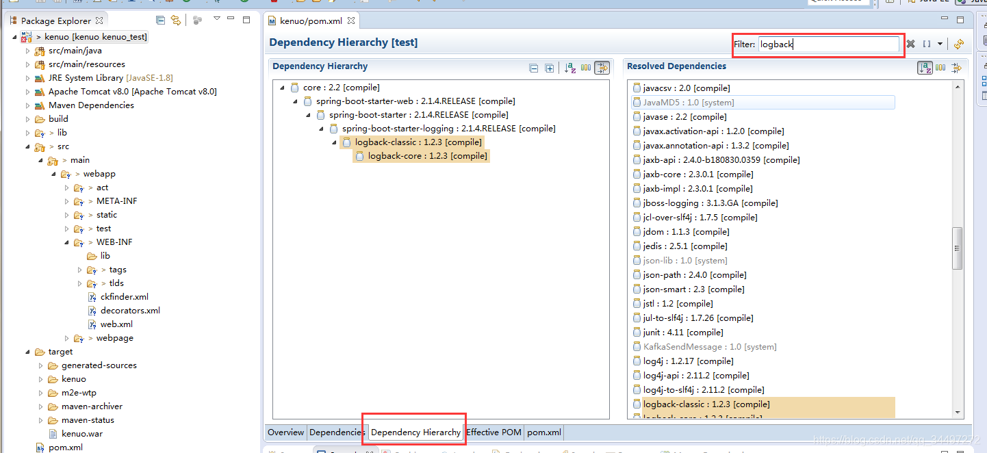Close the kenuo/pom.xml editor tab

[x=352, y=21]
